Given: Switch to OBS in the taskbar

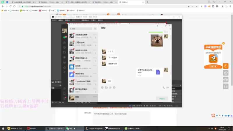Looking at the screenshot, I should [55, 129].
